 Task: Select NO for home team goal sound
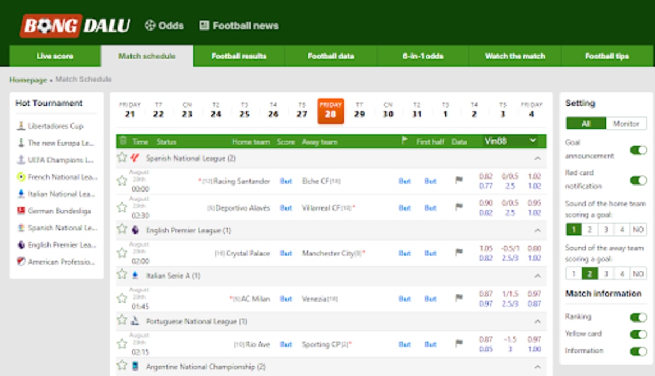coord(638,229)
